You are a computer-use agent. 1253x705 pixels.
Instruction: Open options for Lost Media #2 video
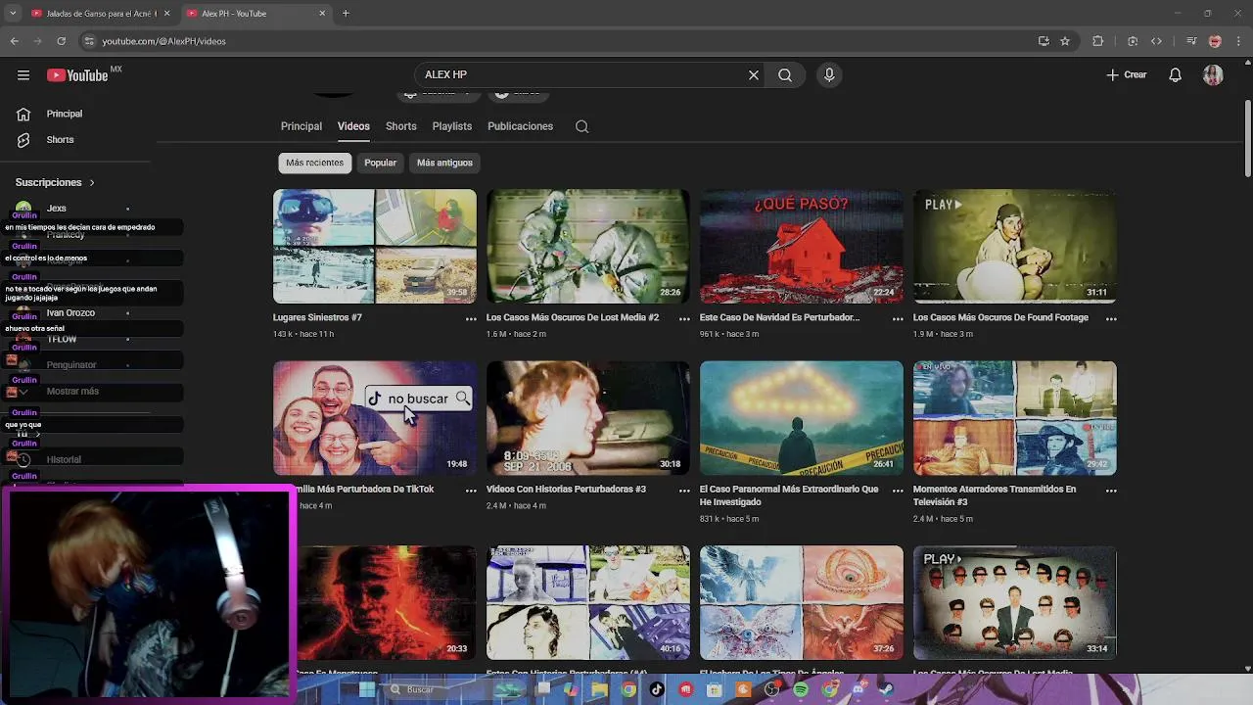pos(684,319)
